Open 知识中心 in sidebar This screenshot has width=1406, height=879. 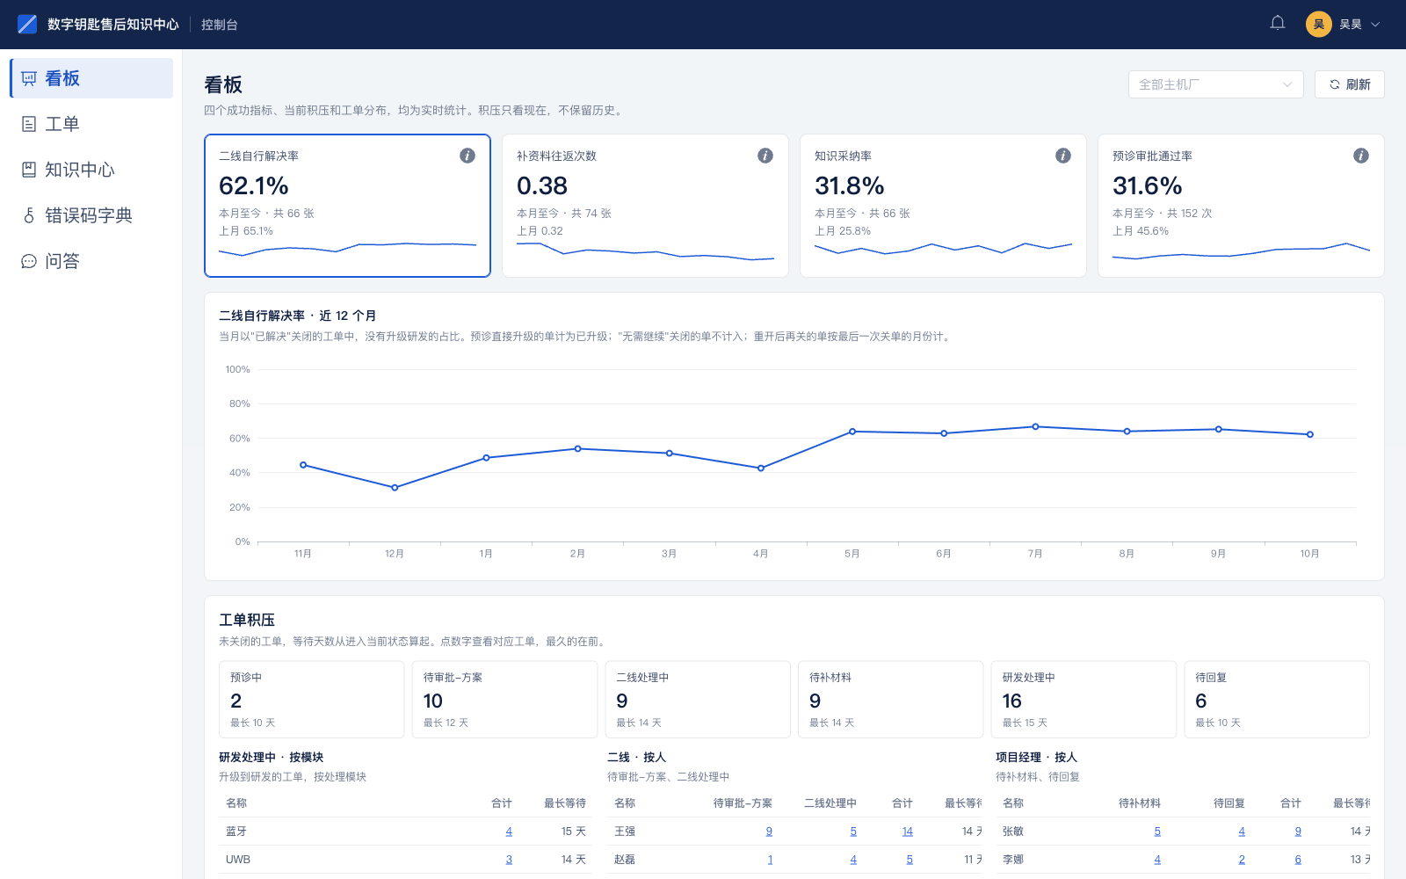coord(91,170)
